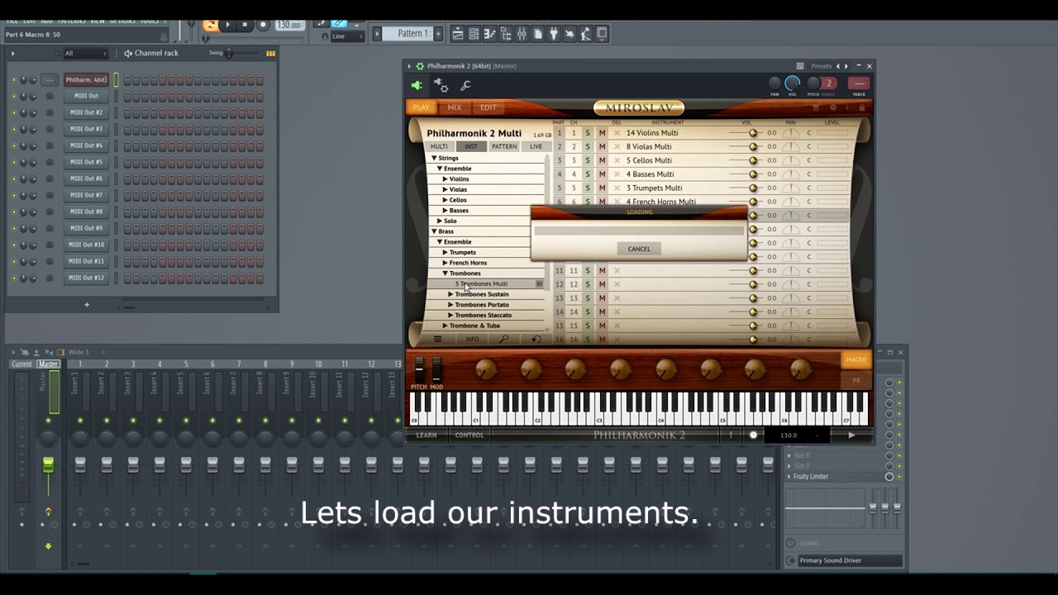
Task: Select the MIDI Out #5 channel
Action: [x=86, y=162]
